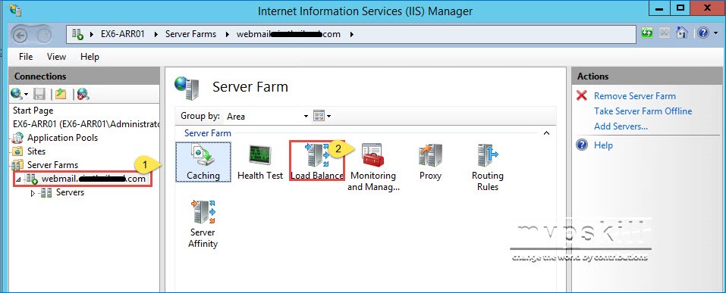Select EX6-ARR01 server node
The image size is (726, 293).
point(86,124)
